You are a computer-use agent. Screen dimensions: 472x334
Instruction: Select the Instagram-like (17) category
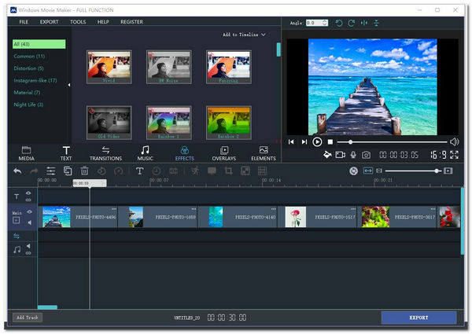tap(35, 81)
